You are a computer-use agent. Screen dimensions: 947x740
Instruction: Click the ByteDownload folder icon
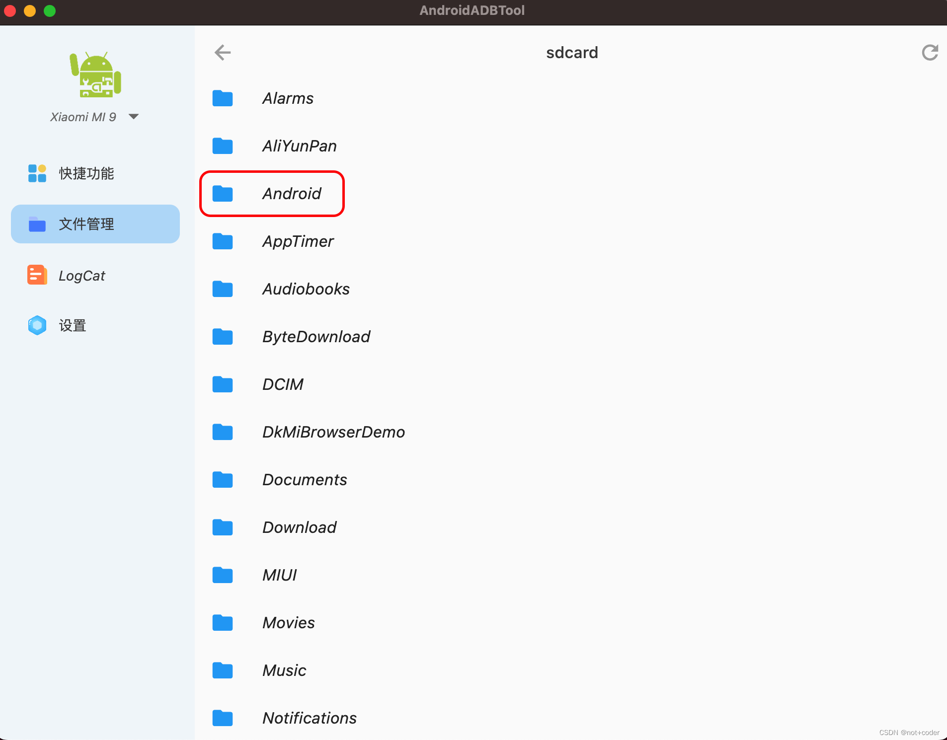point(223,337)
